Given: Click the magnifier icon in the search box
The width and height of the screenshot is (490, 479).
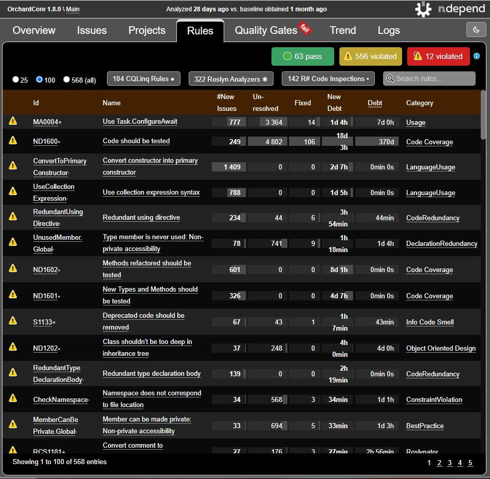Looking at the screenshot, I should pos(391,78).
